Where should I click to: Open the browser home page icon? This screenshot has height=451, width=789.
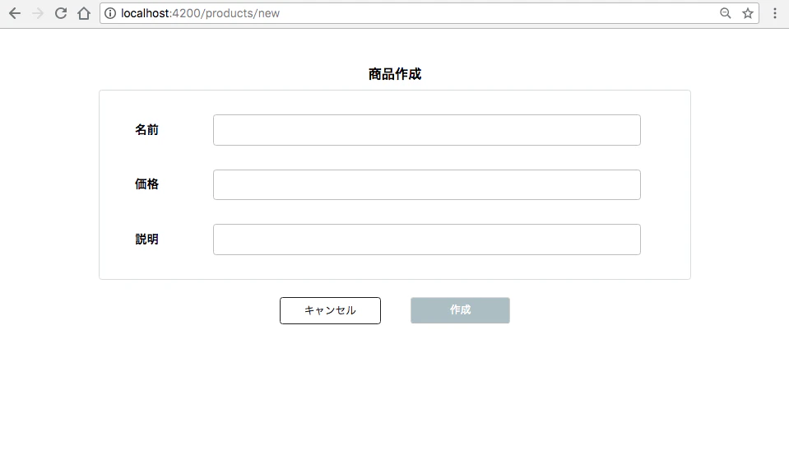pyautogui.click(x=84, y=14)
